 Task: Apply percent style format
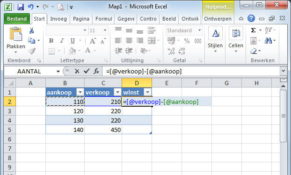(187, 41)
